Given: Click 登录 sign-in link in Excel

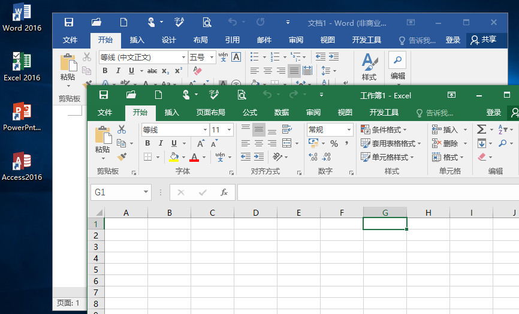Looking at the screenshot, I should click(x=494, y=113).
